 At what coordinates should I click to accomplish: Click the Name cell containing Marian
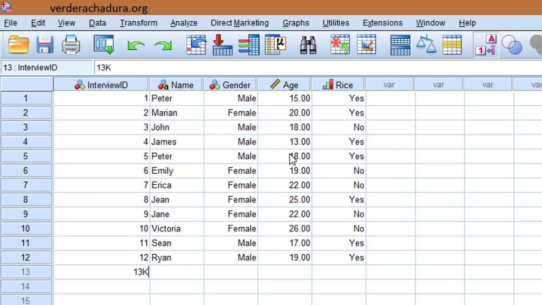coord(177,113)
